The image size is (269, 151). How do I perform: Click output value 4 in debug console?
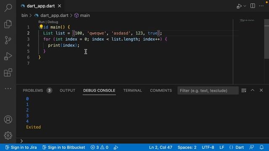click(27, 121)
